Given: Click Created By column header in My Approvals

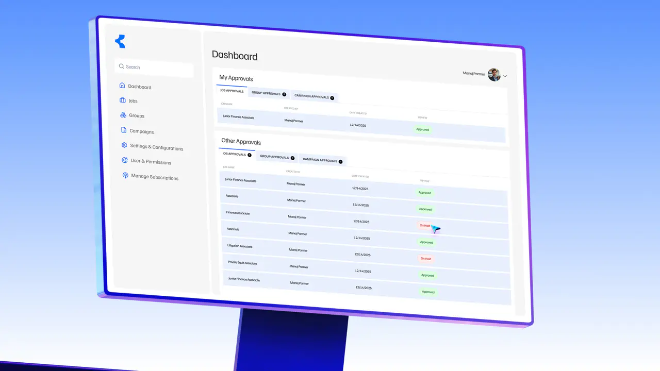Looking at the screenshot, I should pos(291,108).
